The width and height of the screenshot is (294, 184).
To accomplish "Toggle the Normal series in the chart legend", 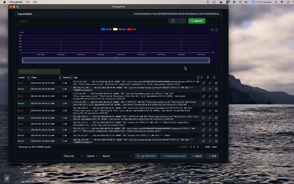I will pos(106,29).
